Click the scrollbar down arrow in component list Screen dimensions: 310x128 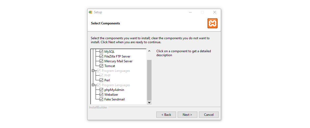[x=149, y=102]
